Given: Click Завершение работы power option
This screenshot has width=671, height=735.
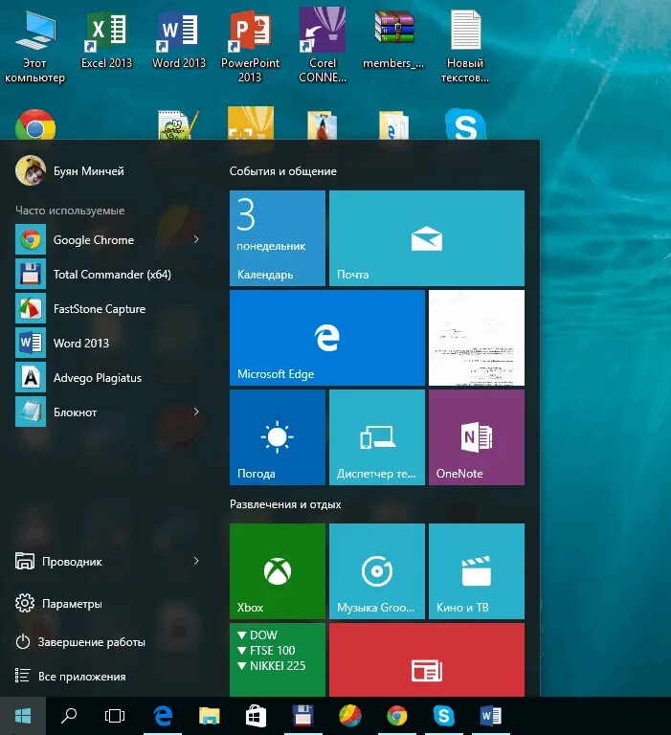Looking at the screenshot, I should tap(80, 642).
